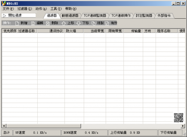The width and height of the screenshot is (187, 137).
Task: Click the play triangle for 開始過濾
Action: pos(4,16)
